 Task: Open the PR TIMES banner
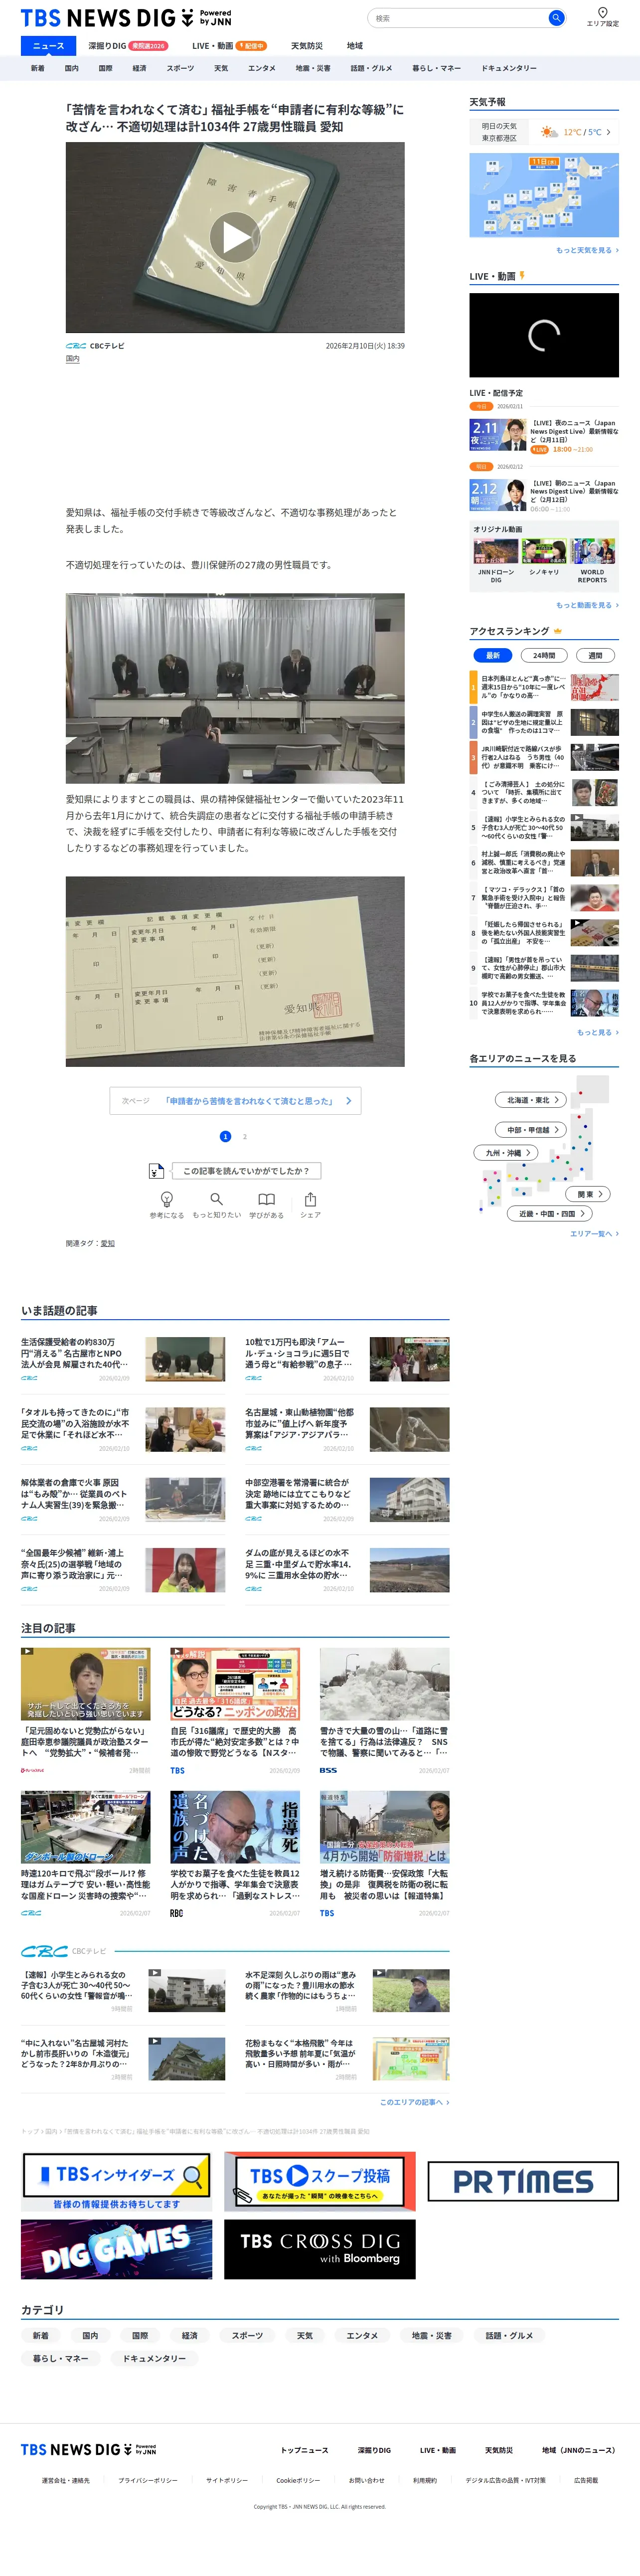(523, 2182)
